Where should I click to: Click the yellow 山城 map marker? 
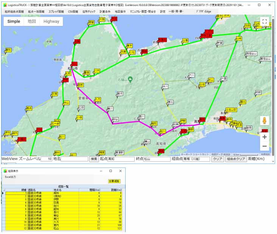click(x=239, y=39)
